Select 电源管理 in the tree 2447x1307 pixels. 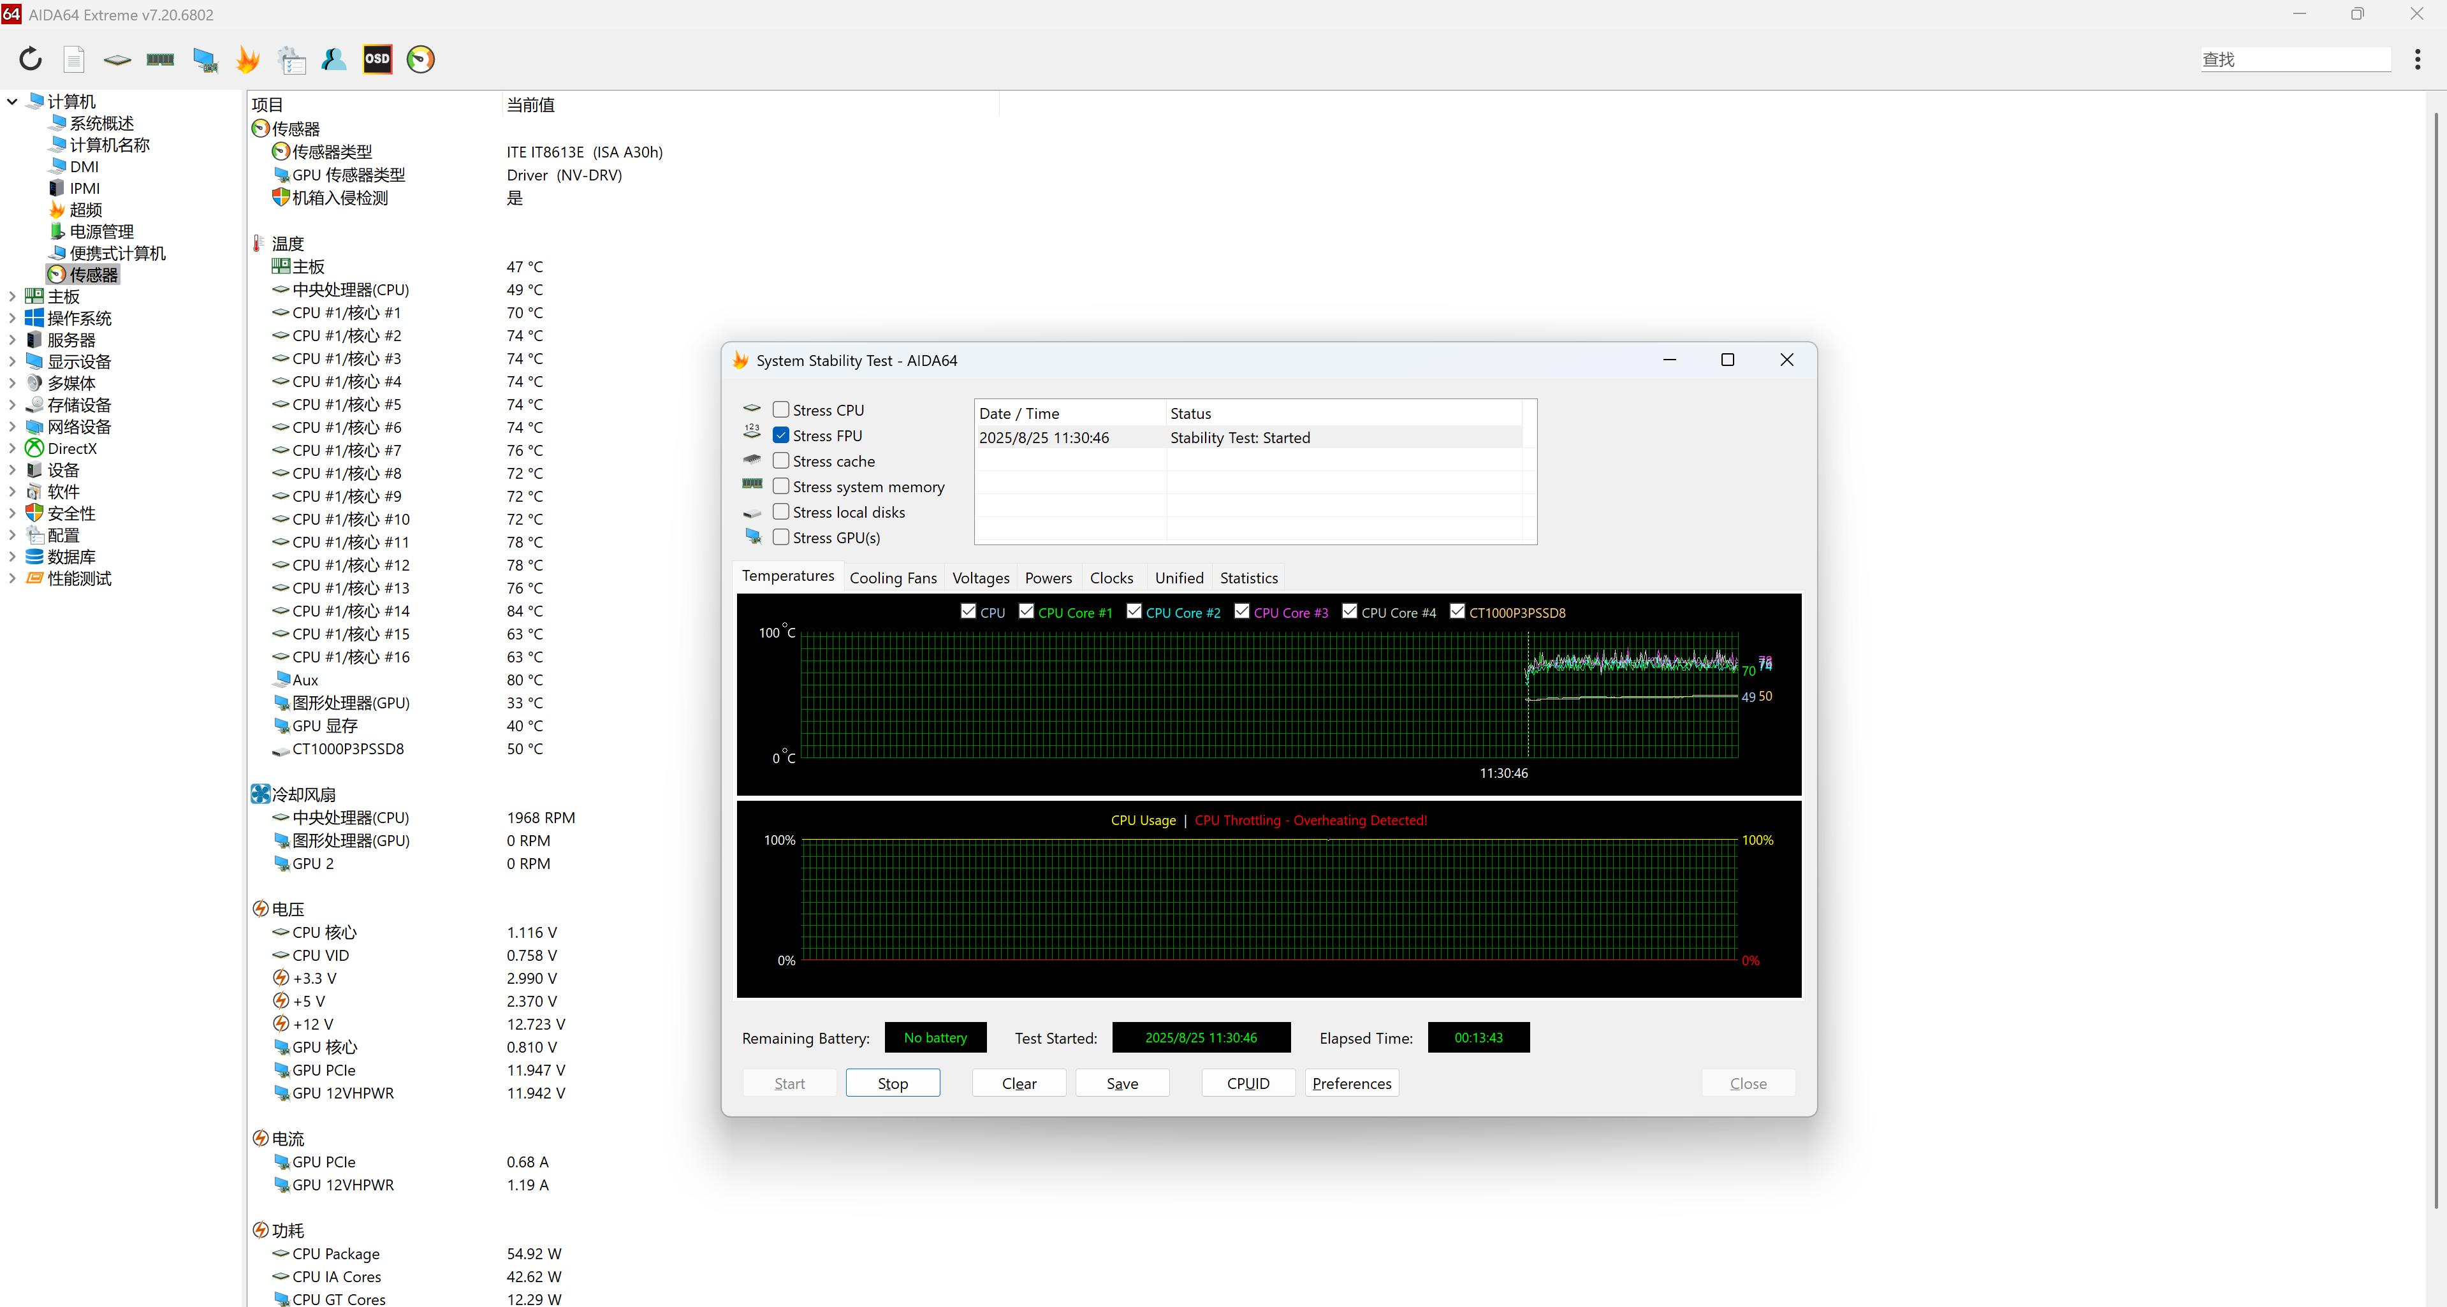[x=101, y=231]
